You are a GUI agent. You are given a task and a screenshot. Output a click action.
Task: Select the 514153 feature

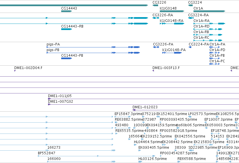[x=215, y=139]
